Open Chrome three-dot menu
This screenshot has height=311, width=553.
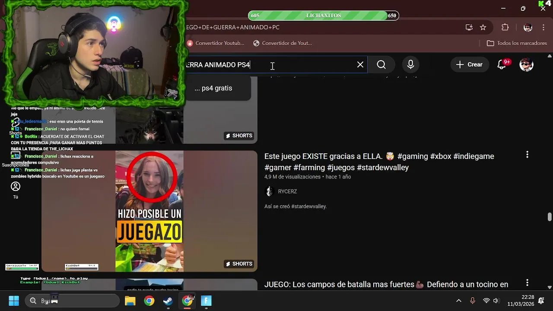[x=543, y=27]
